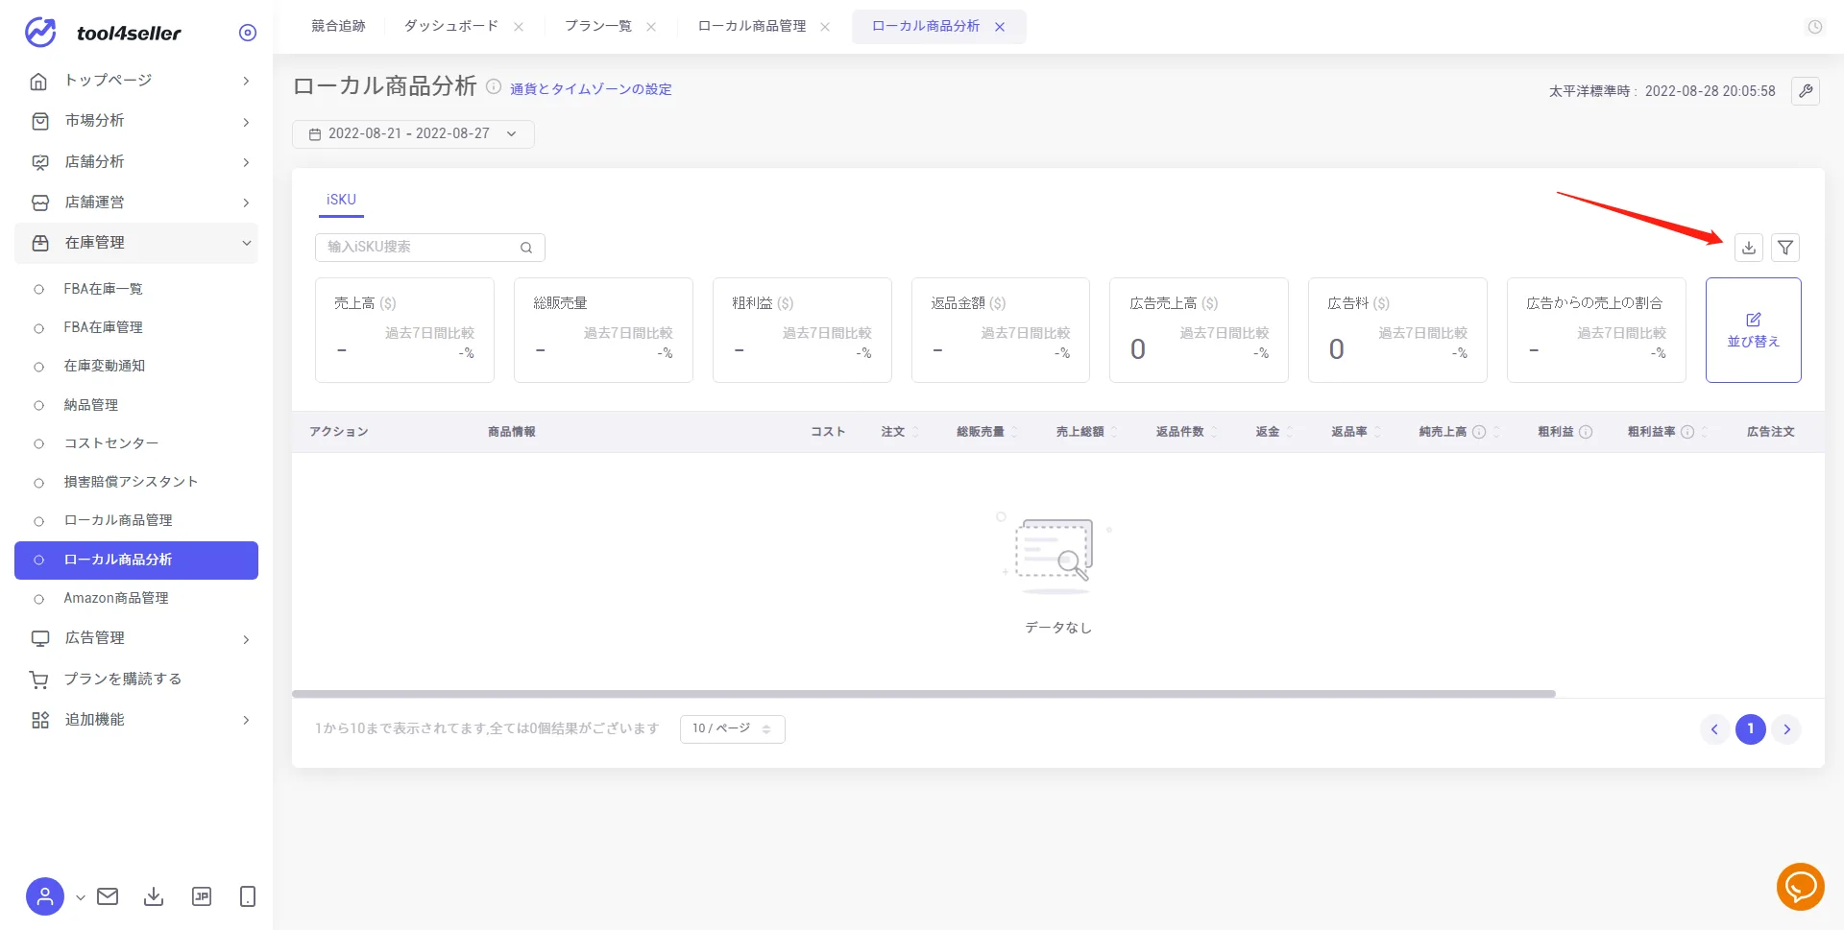This screenshot has height=930, width=1844.
Task: Expand 店舗運営 menu
Action: coord(136,203)
